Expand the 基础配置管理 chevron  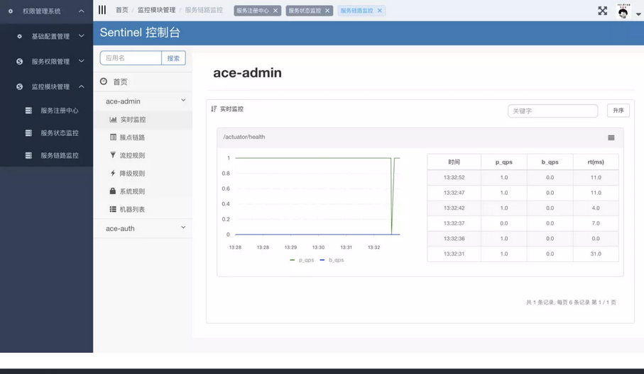click(x=82, y=36)
